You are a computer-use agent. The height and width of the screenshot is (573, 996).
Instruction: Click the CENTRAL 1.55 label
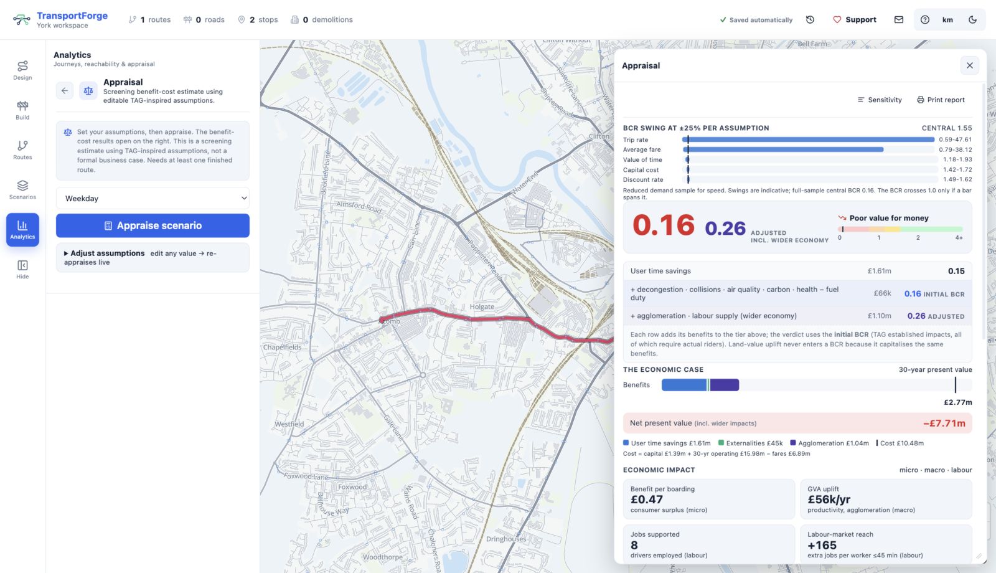tap(947, 128)
